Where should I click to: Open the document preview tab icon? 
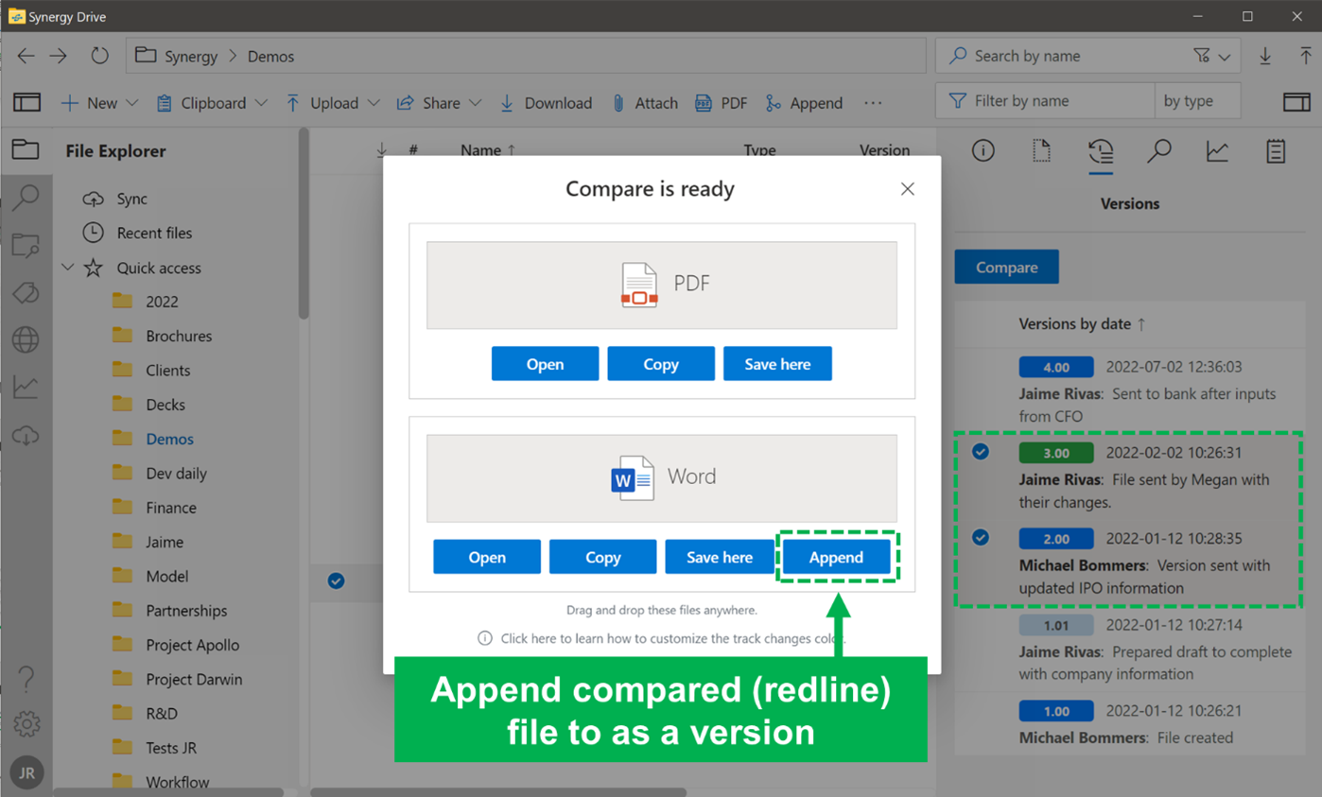tap(1042, 150)
